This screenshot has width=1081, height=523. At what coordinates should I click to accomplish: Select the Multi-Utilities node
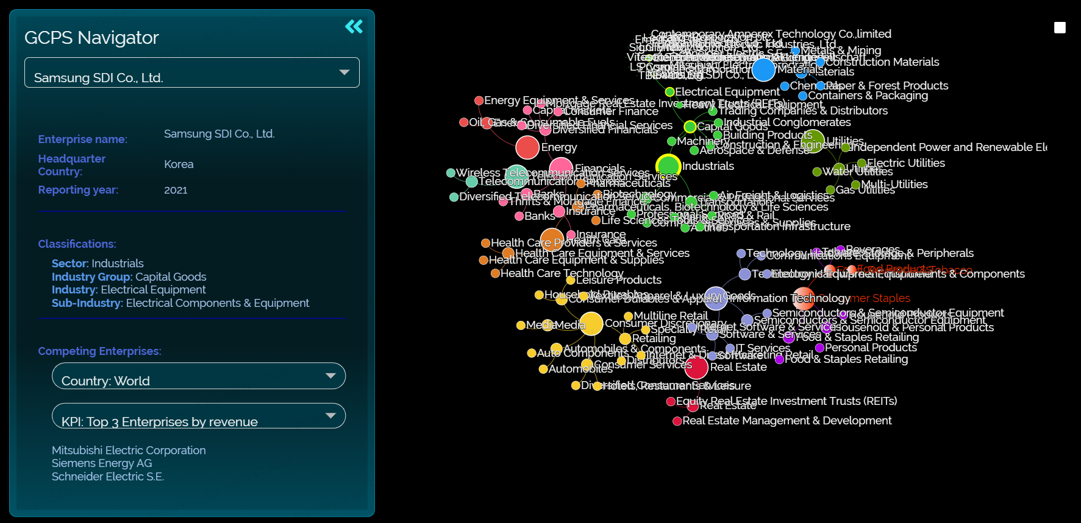pyautogui.click(x=855, y=184)
